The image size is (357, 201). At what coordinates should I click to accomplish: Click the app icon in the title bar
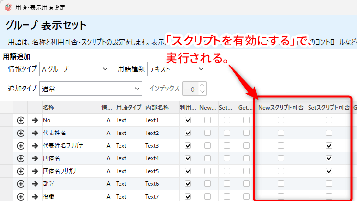pyautogui.click(x=8, y=8)
